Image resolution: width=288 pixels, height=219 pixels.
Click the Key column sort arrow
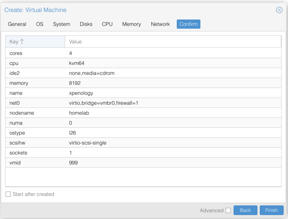coord(22,42)
